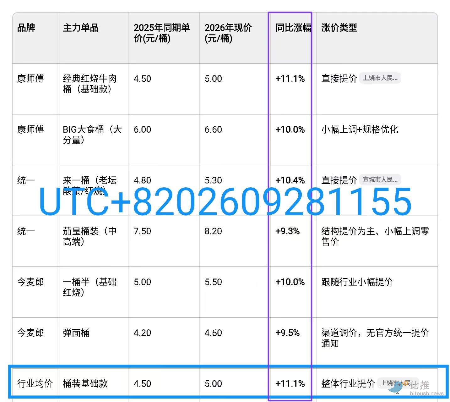The image size is (450, 402).
Task: Select the 品牌 column header
Action: point(26,28)
